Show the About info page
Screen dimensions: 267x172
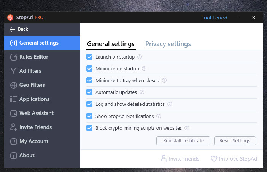point(42,156)
